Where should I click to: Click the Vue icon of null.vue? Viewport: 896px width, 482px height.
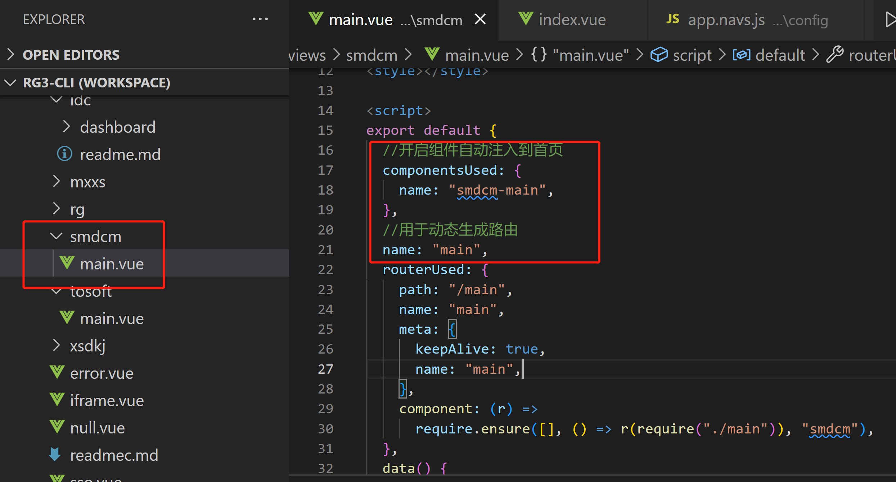pyautogui.click(x=57, y=427)
